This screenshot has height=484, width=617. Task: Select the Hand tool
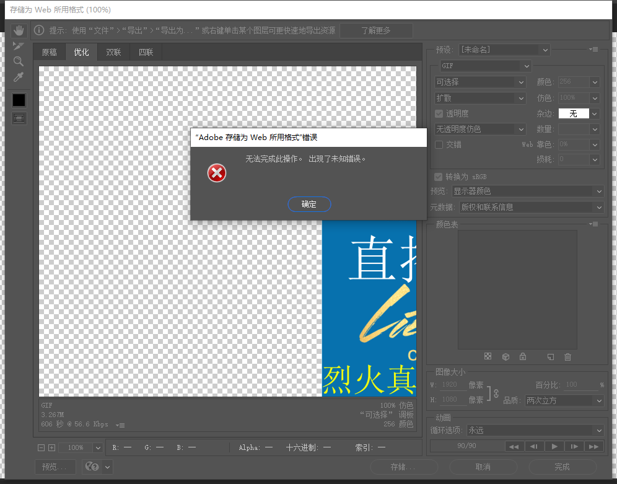point(19,29)
